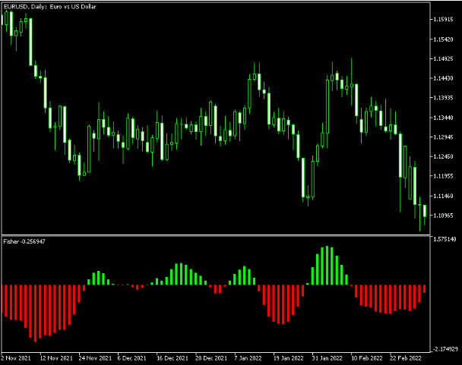The image size is (462, 365).
Task: Select the 12 Nov 2021 date label
Action: 56,358
